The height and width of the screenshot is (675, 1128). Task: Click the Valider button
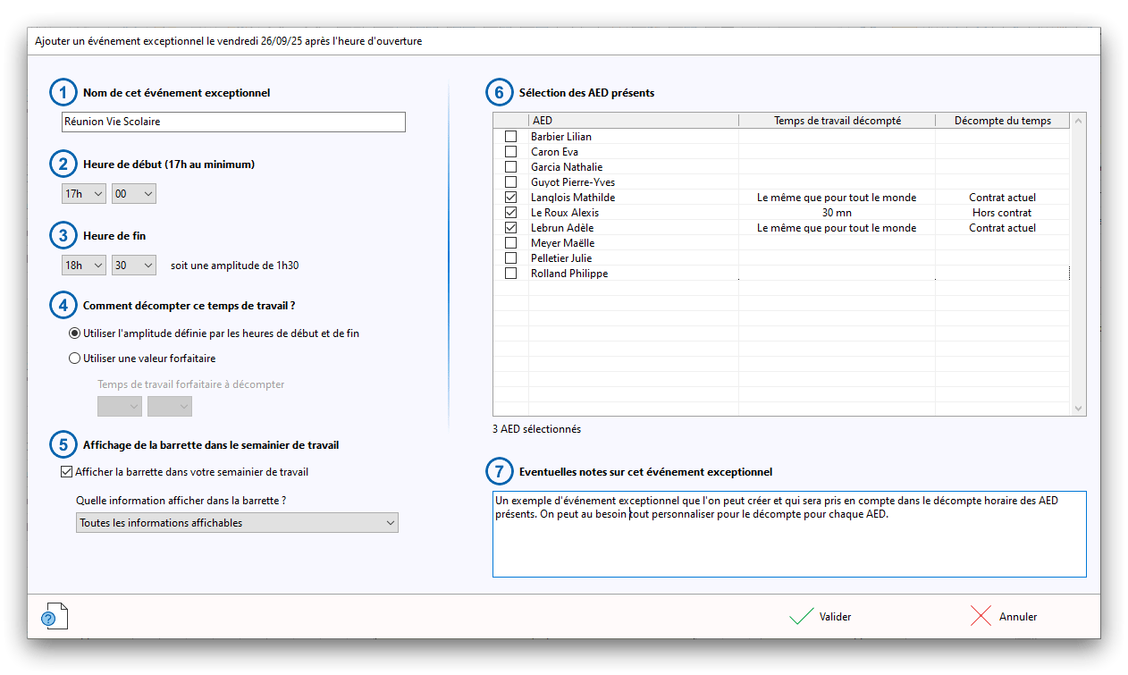point(834,617)
